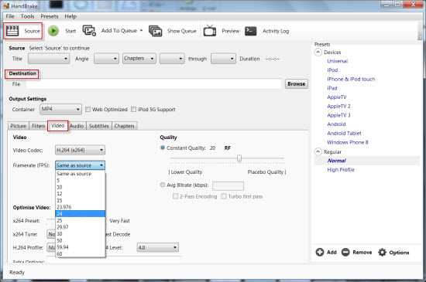Select the Android Tablet preset
The image size is (426, 282).
[344, 134]
